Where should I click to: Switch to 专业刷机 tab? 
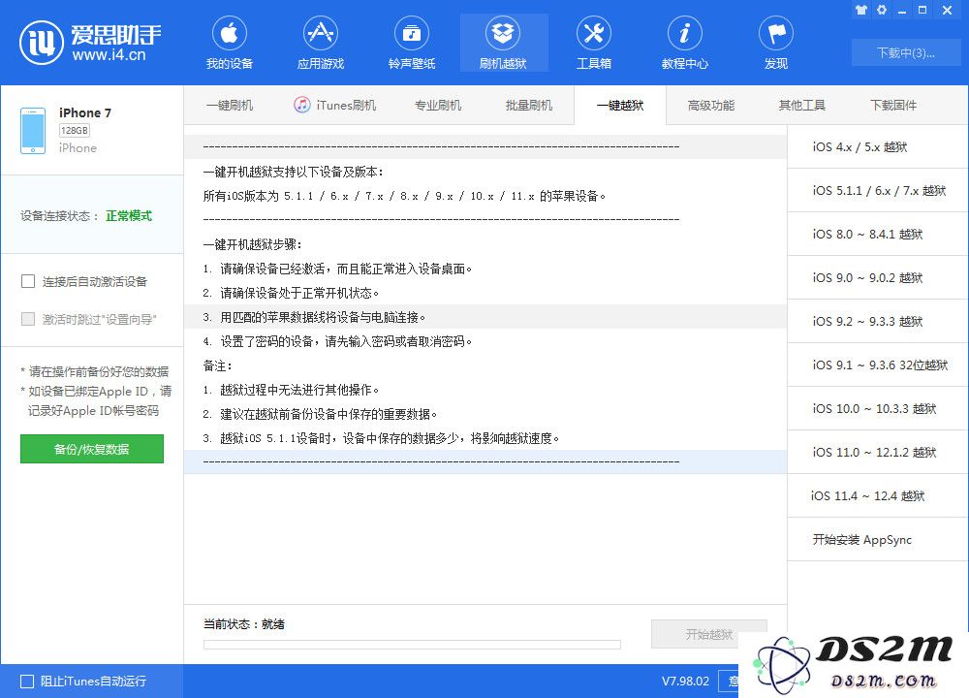click(x=438, y=105)
